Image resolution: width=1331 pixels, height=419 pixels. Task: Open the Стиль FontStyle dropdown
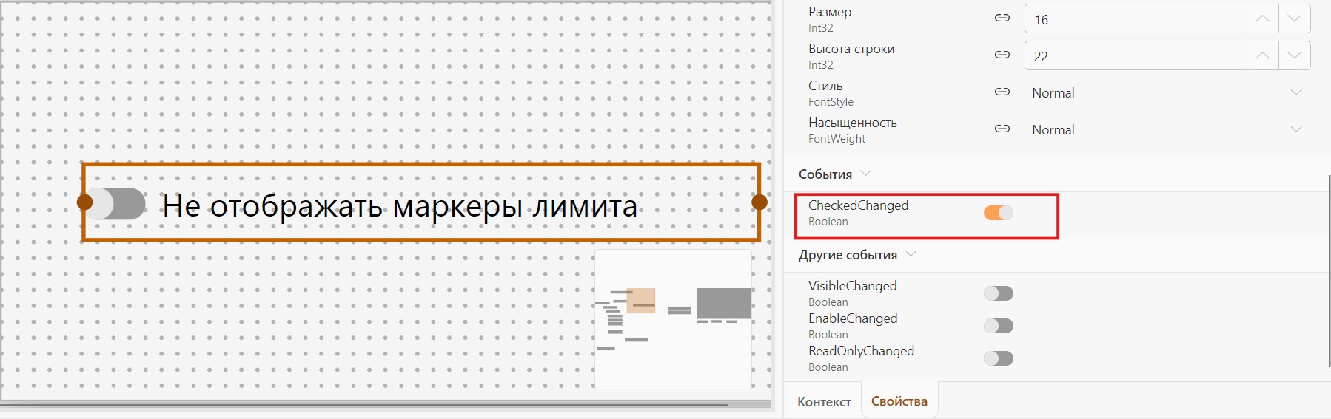tap(1167, 92)
